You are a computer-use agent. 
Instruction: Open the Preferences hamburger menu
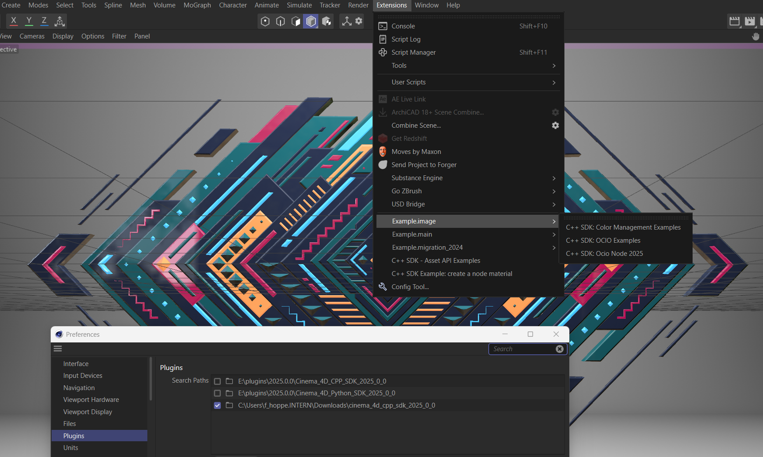click(x=58, y=349)
